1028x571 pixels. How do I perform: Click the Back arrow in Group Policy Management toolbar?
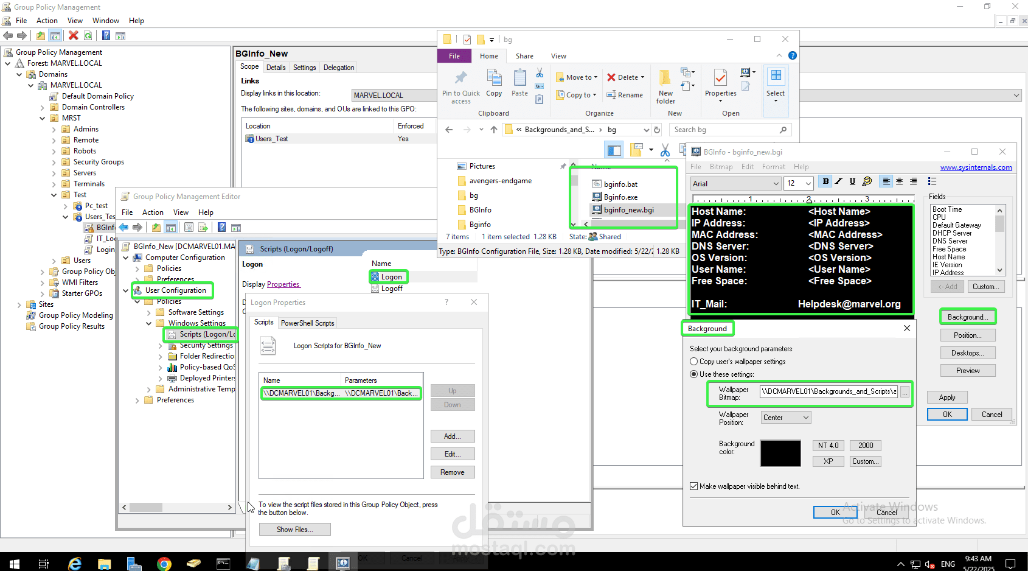pos(8,36)
